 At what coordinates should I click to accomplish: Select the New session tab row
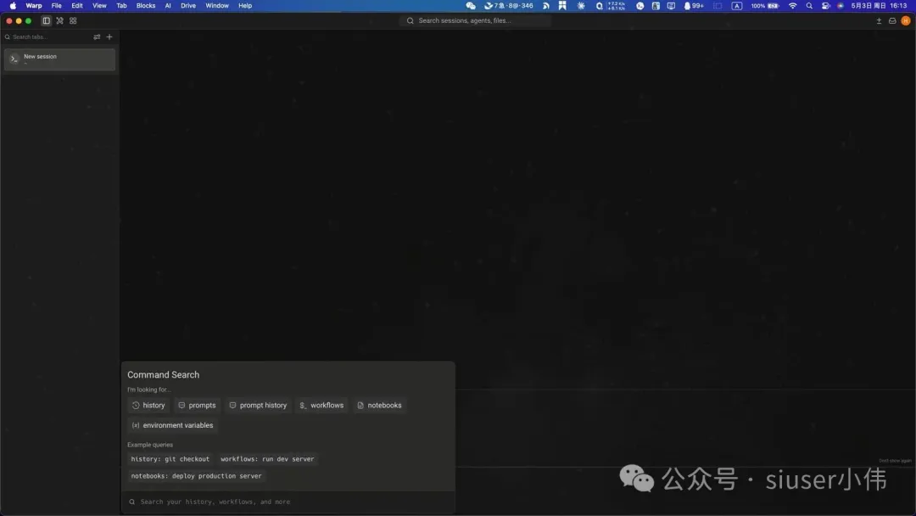(59, 59)
